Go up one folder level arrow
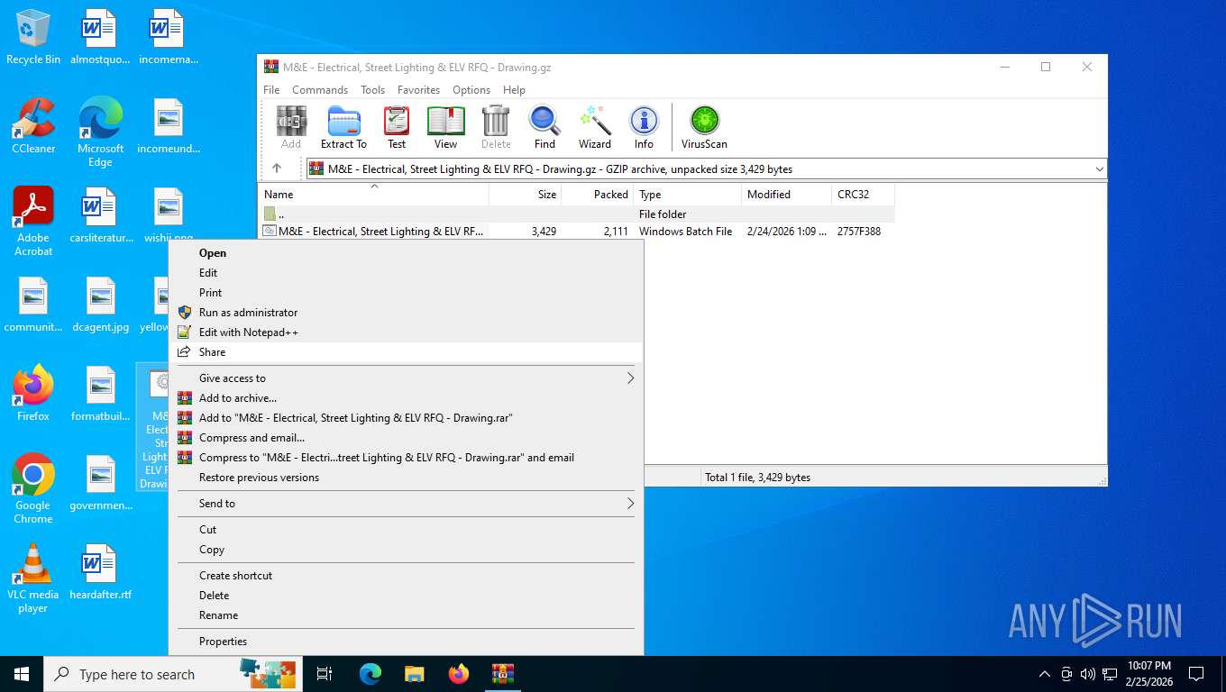The width and height of the screenshot is (1226, 692). (x=277, y=168)
